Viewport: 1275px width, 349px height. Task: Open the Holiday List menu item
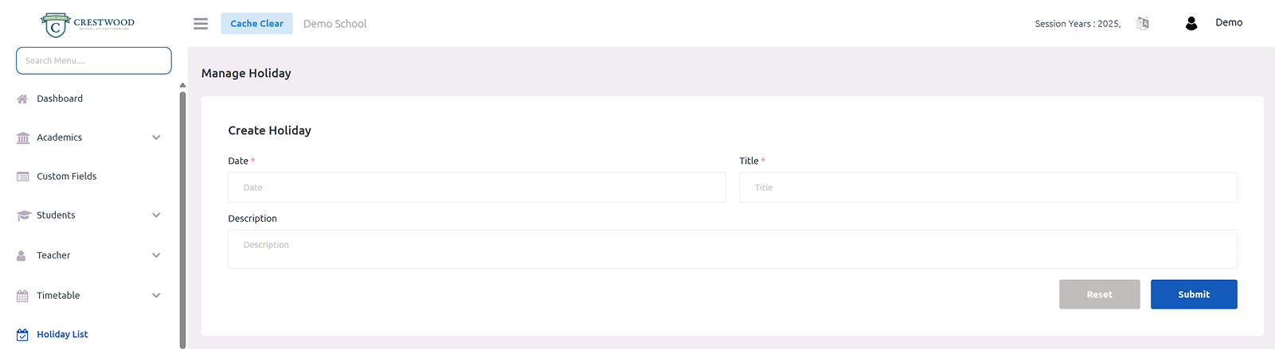[62, 335]
